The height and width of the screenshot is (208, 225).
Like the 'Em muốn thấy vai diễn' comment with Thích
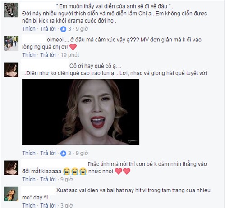click(29, 29)
